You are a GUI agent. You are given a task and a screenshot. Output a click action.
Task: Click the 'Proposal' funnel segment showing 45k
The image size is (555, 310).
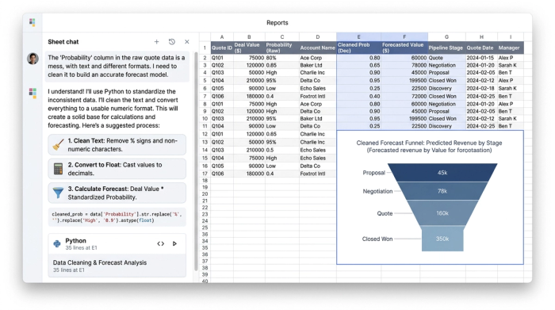[442, 173]
